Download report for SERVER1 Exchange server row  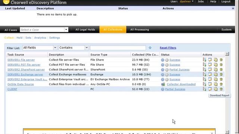click(205, 74)
